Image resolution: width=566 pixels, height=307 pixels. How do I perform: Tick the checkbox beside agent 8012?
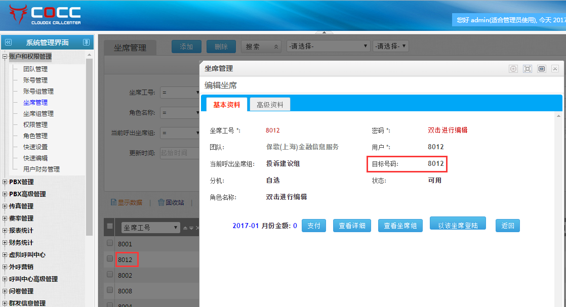[x=110, y=259]
